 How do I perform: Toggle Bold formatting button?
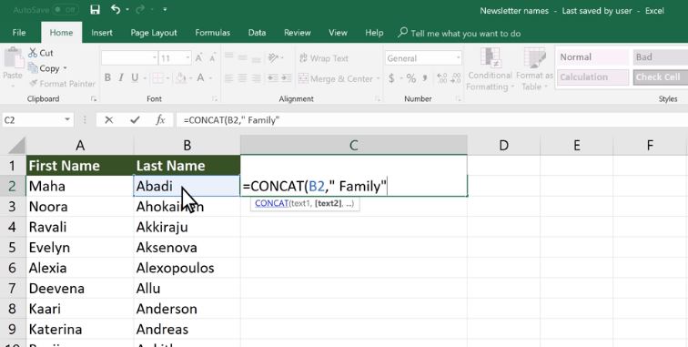pyautogui.click(x=107, y=77)
